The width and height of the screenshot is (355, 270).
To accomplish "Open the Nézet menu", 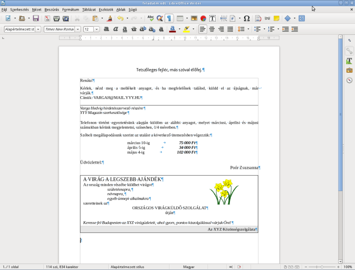I will (37, 9).
